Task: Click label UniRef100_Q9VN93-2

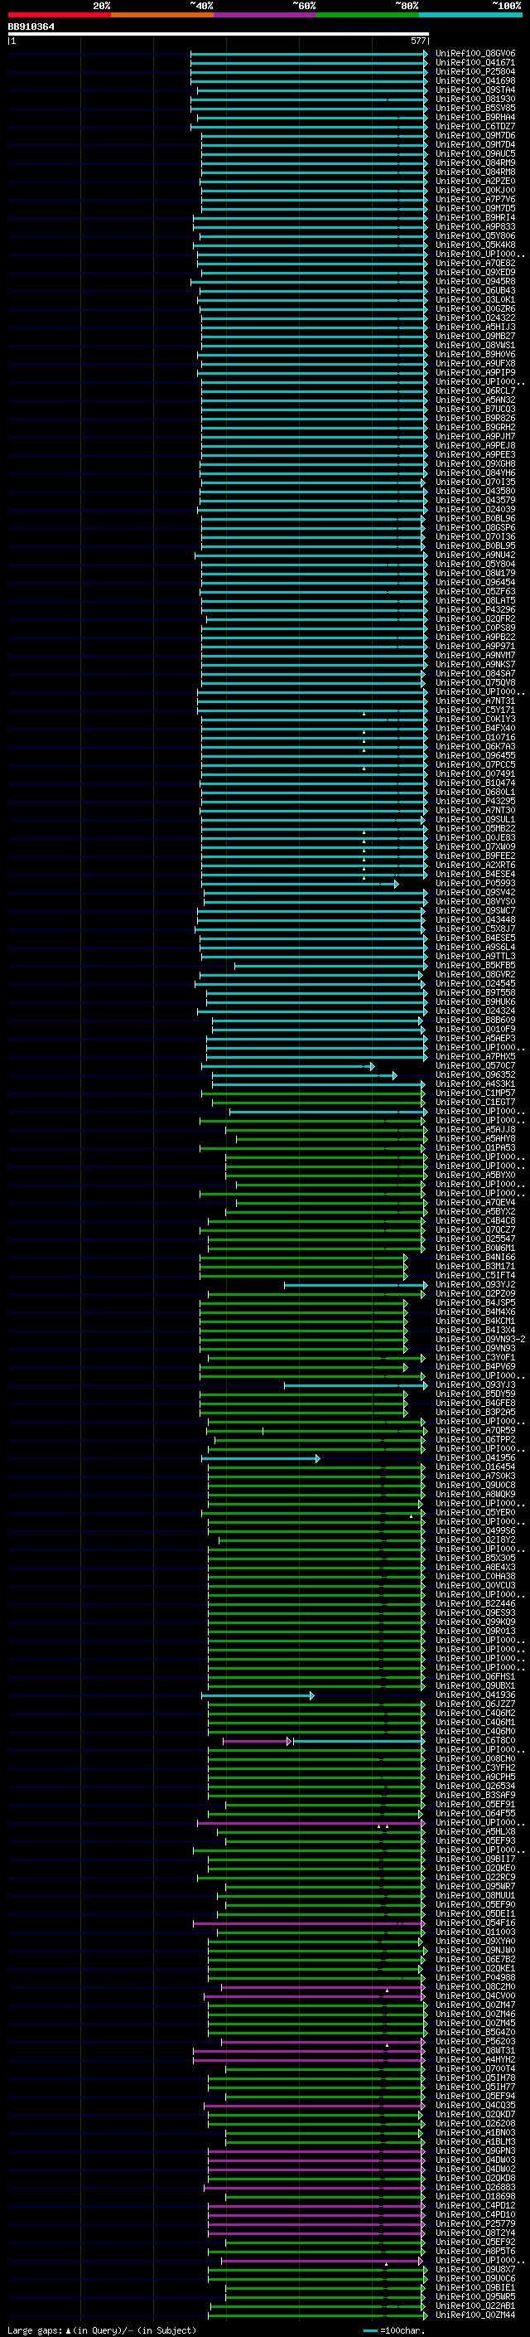Action: (480, 1339)
